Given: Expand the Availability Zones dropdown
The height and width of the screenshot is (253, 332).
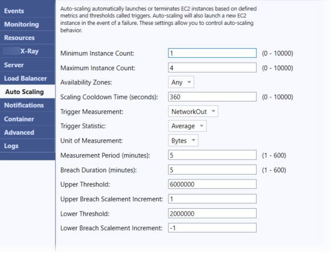Looking at the screenshot, I should pyautogui.click(x=181, y=82).
